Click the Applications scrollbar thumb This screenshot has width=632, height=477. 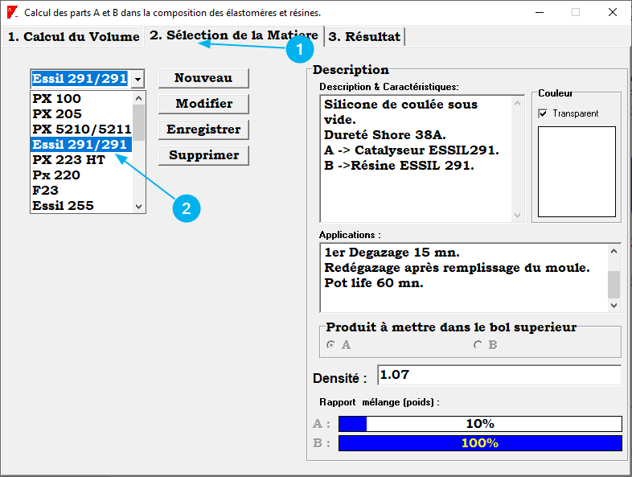tap(614, 284)
